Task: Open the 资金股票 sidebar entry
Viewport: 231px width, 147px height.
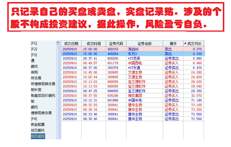Action: pos(38,125)
